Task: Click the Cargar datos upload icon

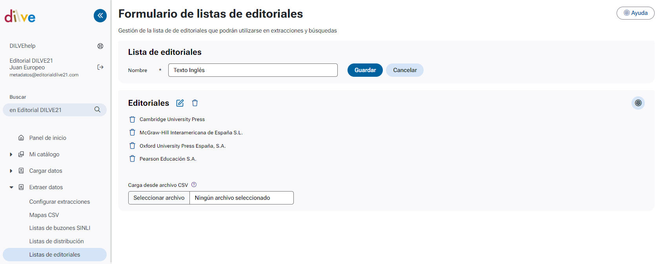Action: click(21, 171)
